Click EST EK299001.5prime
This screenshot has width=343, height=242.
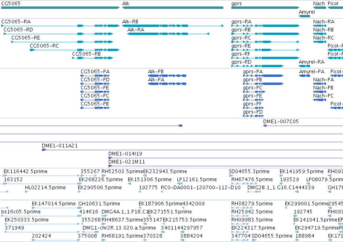coord(307,204)
